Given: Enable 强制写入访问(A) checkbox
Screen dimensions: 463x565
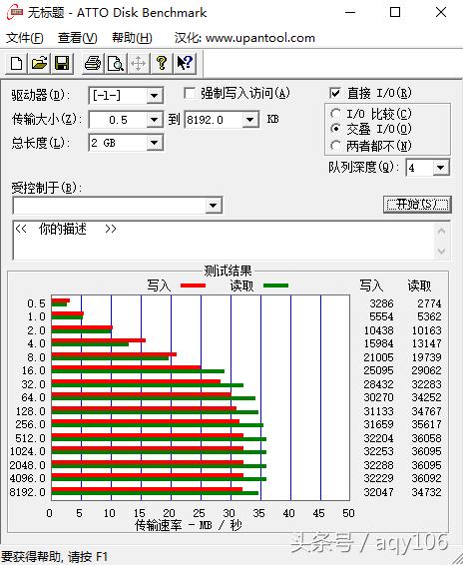Looking at the screenshot, I should click(190, 94).
